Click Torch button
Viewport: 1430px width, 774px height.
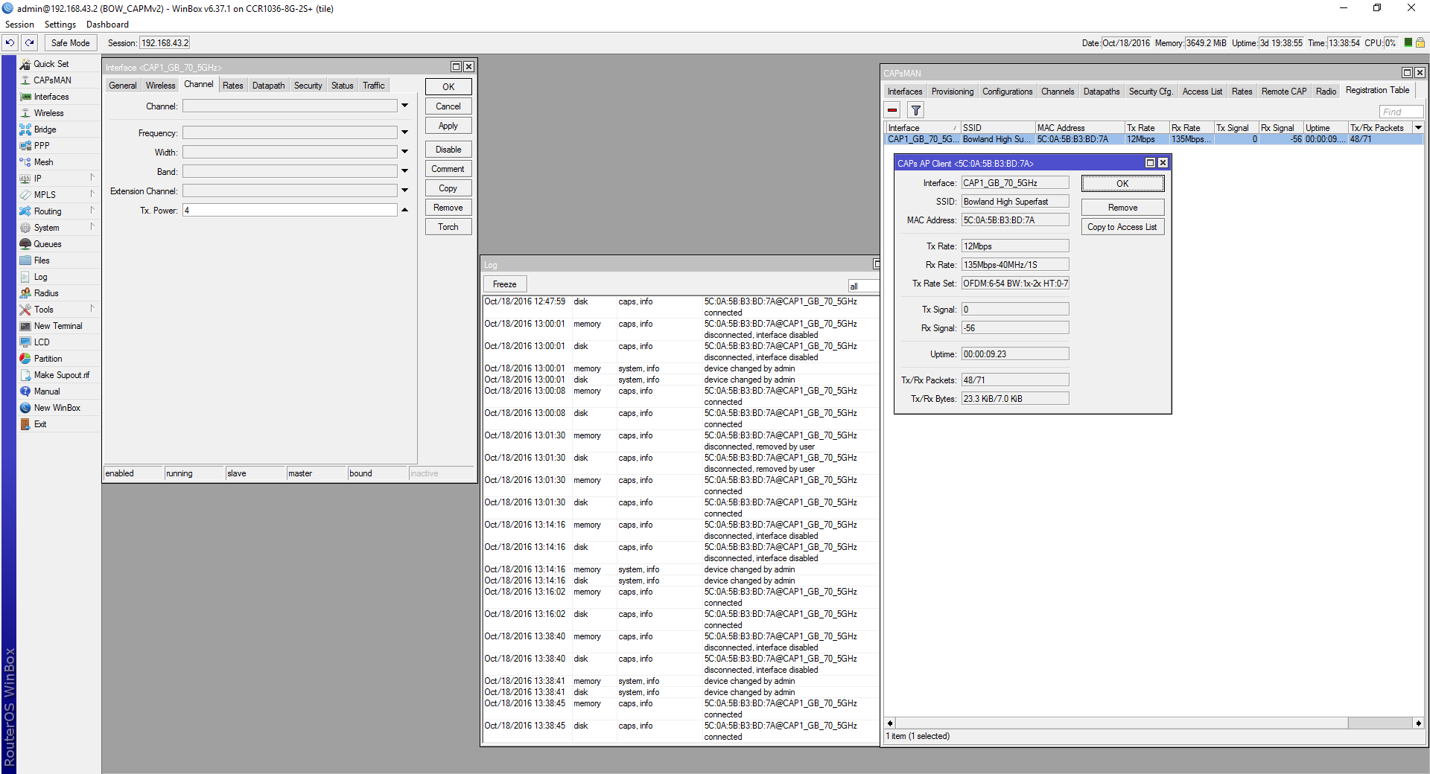coord(448,227)
